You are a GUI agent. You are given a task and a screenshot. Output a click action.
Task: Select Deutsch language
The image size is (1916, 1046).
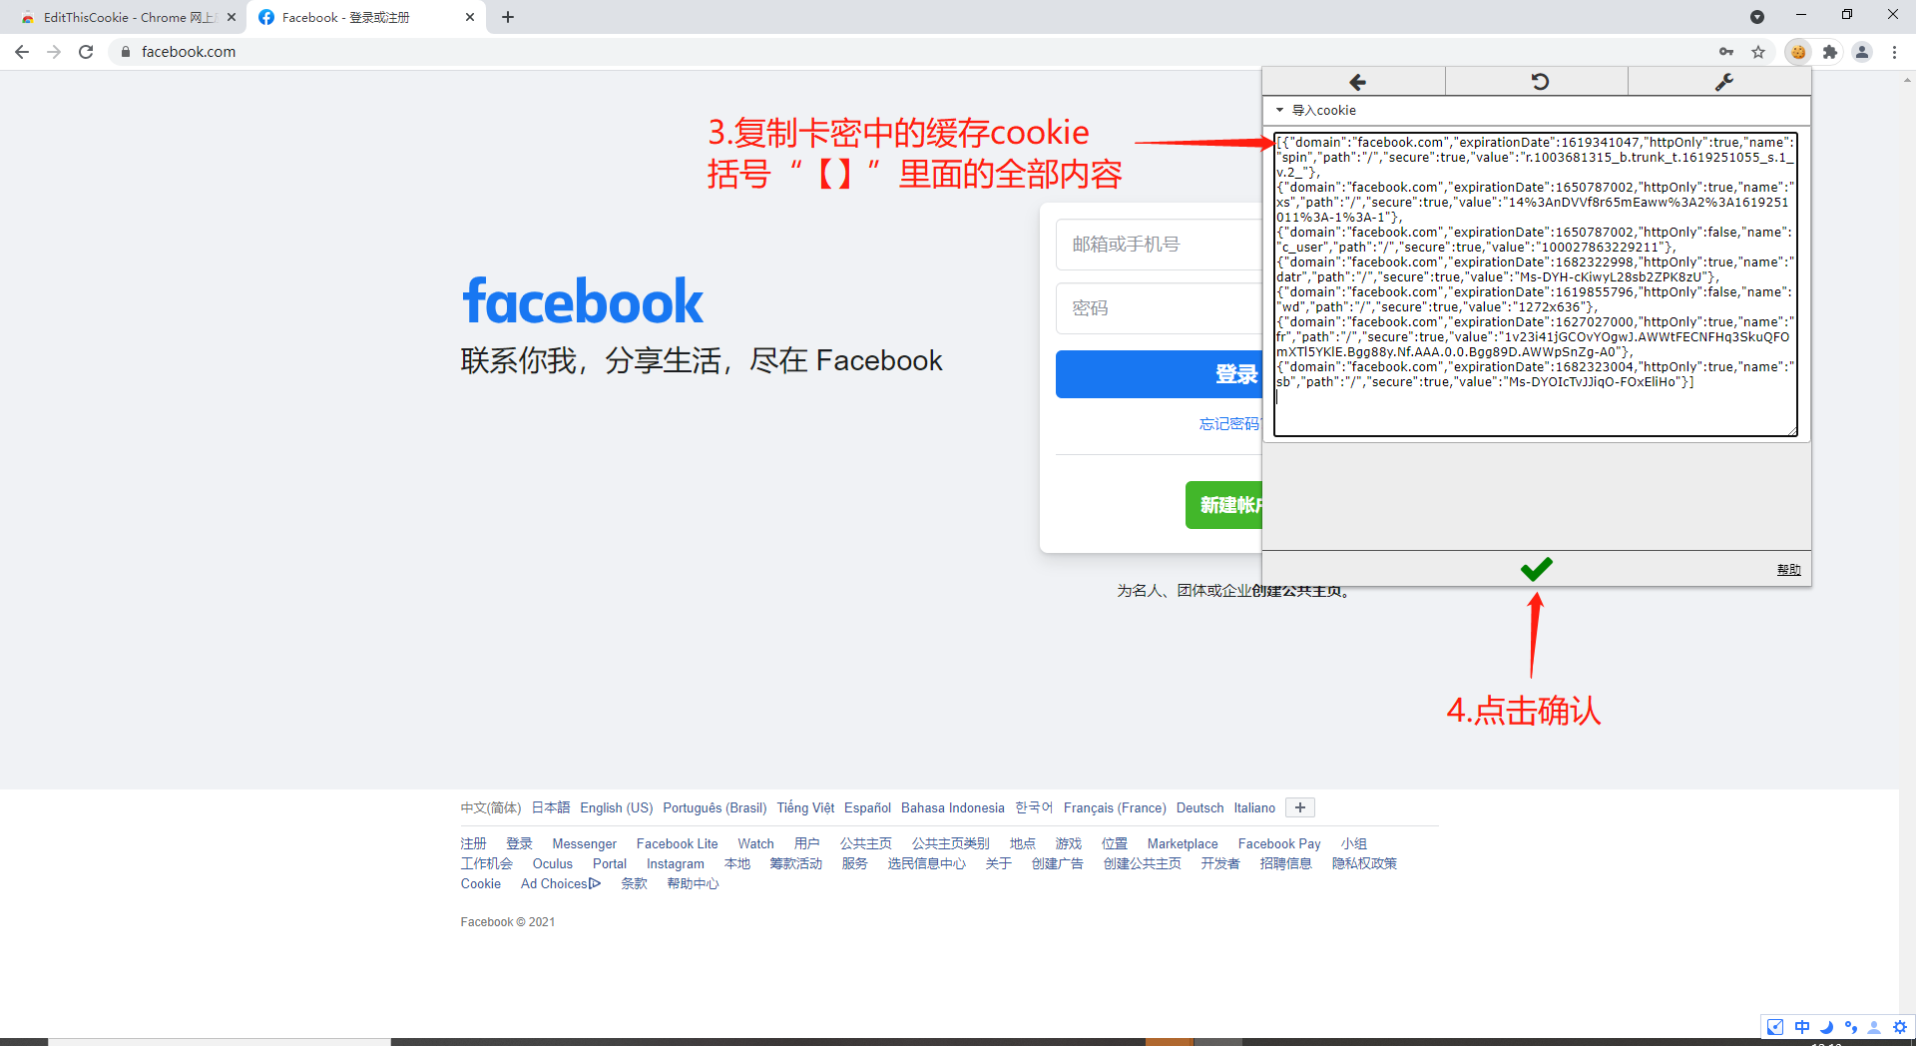coord(1199,807)
